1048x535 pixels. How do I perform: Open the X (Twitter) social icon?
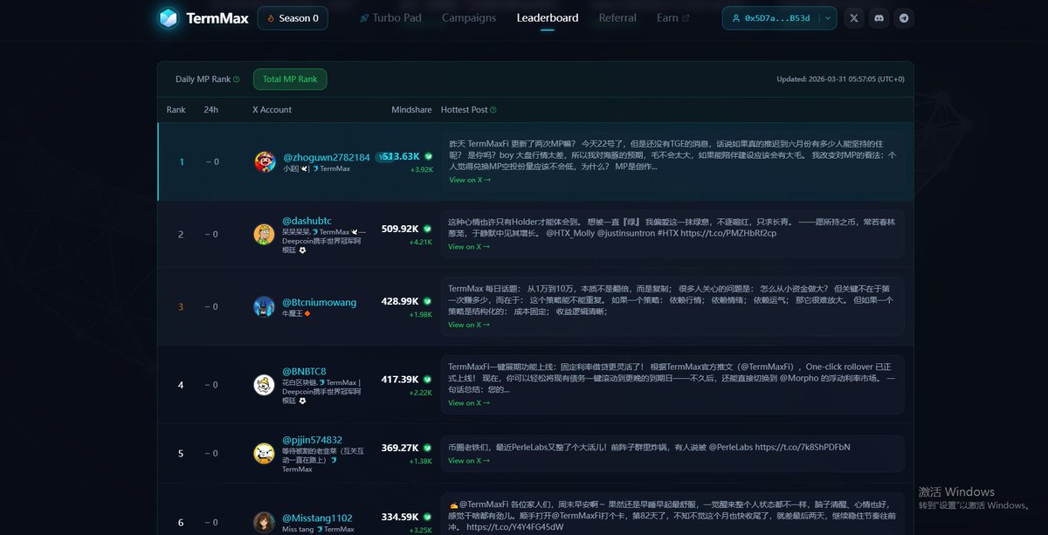(854, 17)
